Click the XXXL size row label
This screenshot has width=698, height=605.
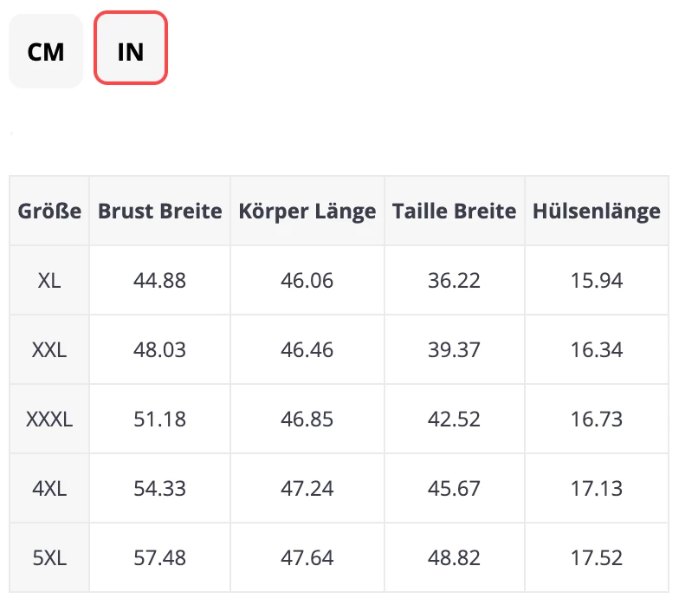[x=50, y=419]
